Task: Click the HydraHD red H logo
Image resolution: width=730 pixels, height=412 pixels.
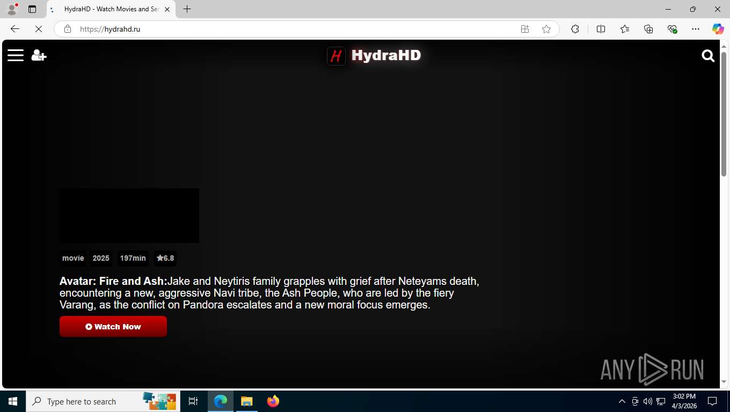Action: point(336,55)
